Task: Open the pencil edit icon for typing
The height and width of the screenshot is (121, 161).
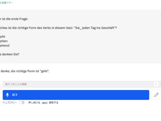Action: 156,95
